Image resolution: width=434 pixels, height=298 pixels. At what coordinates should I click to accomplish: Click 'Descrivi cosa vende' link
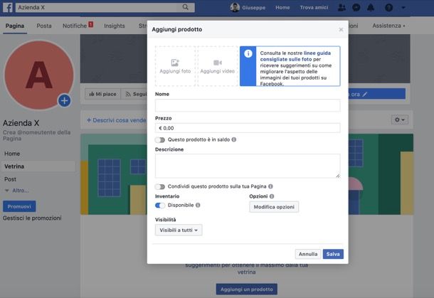pos(117,120)
